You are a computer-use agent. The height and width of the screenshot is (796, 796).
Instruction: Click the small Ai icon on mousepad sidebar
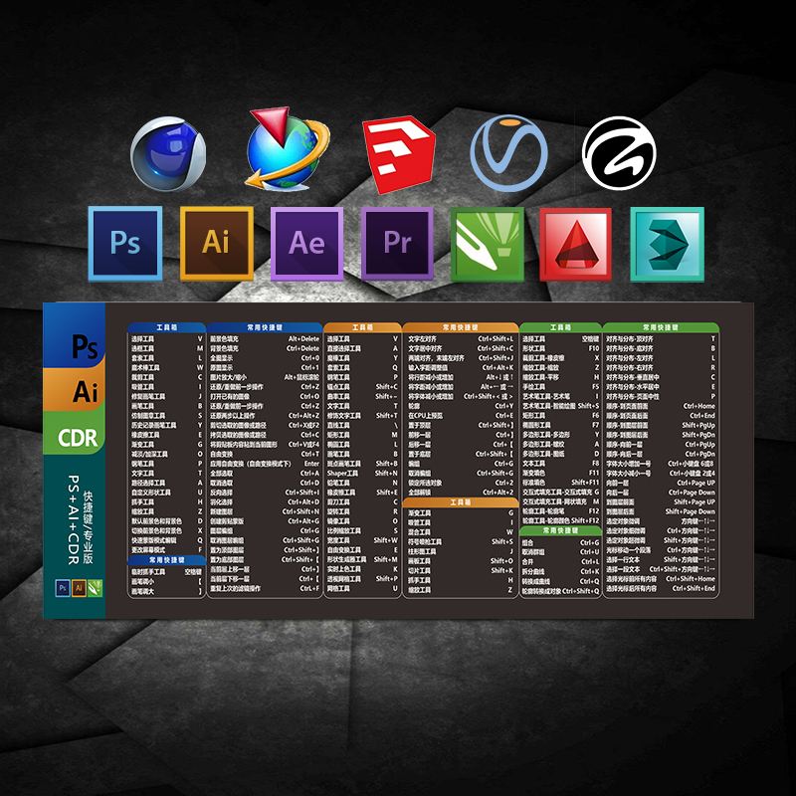point(79,588)
